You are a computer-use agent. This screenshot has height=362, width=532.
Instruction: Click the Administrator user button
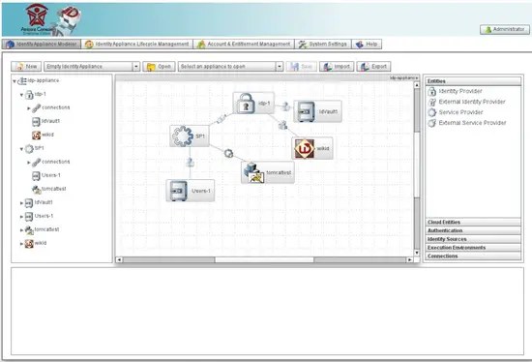click(x=505, y=30)
